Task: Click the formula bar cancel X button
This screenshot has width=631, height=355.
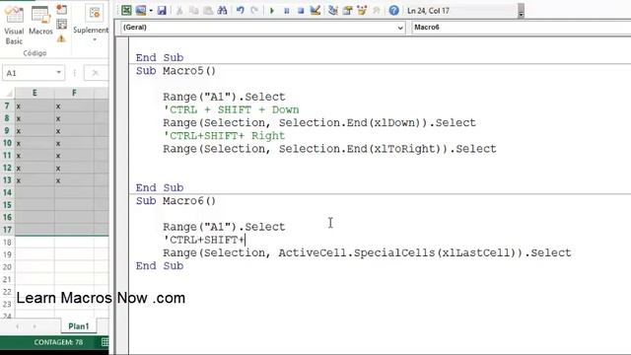Action: (95, 73)
